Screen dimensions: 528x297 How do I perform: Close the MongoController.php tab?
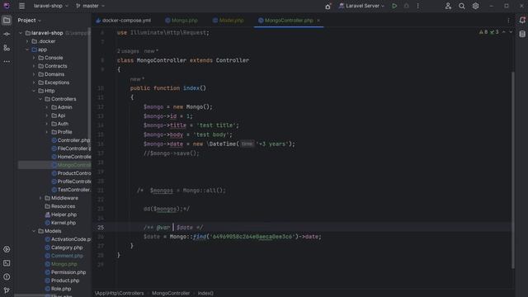pos(318,21)
